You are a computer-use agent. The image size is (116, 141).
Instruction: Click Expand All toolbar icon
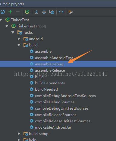[36, 12]
